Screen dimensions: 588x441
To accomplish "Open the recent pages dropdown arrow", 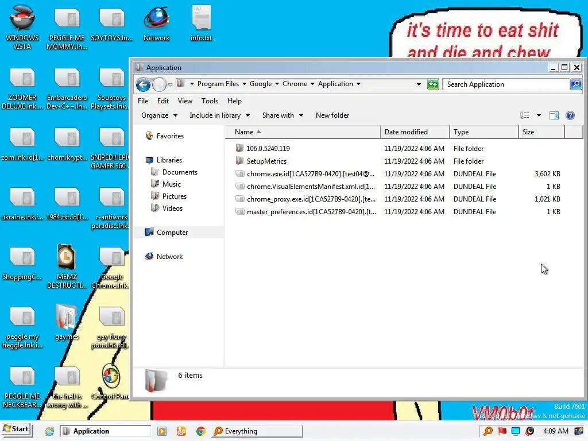I will click(x=170, y=85).
